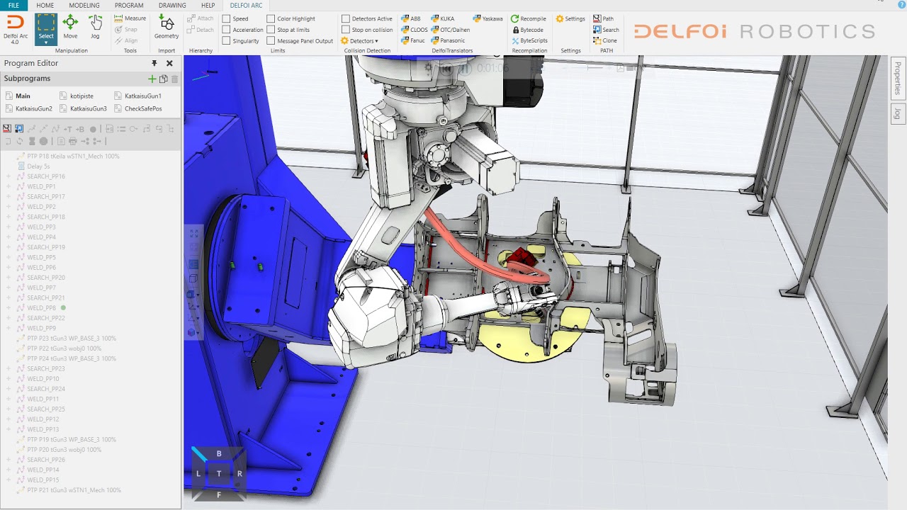Activate the Jog tool
The image size is (907, 510).
pyautogui.click(x=95, y=27)
